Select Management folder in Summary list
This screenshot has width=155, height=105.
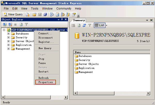point(84,72)
